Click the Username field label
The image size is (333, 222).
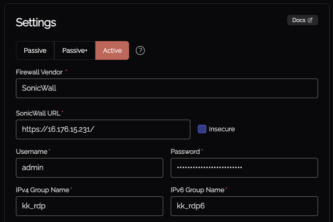click(31, 151)
